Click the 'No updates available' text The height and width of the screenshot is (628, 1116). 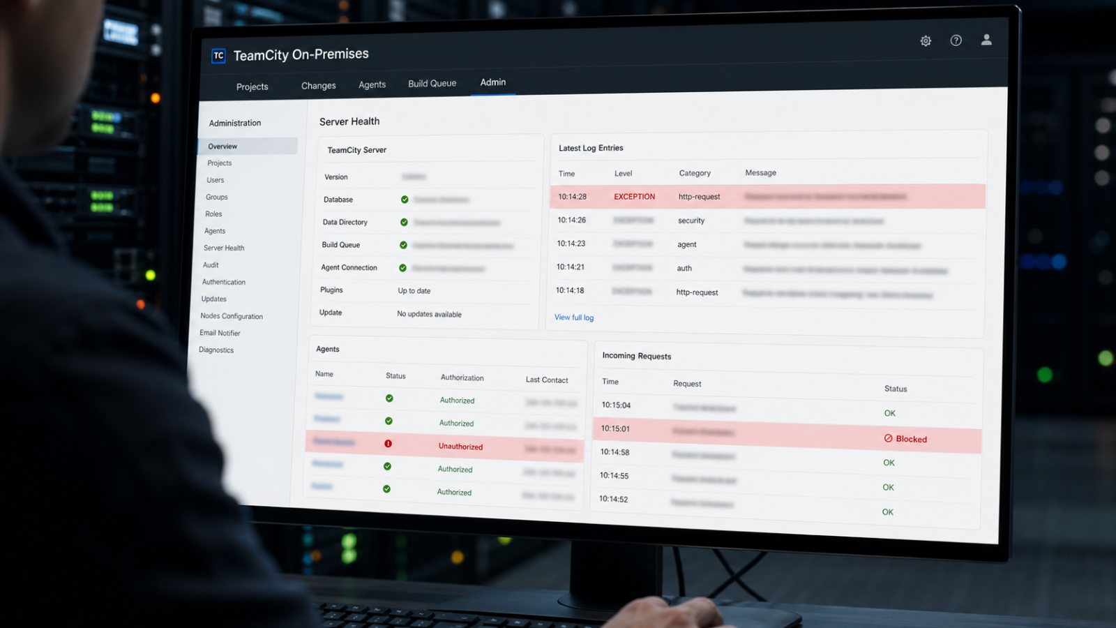tap(429, 314)
